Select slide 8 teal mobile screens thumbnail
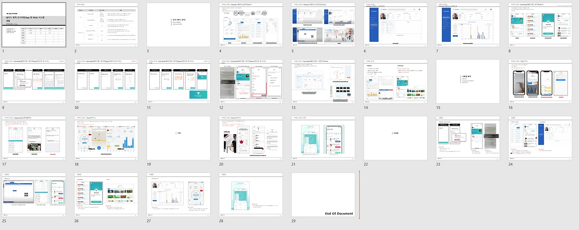 (540, 25)
